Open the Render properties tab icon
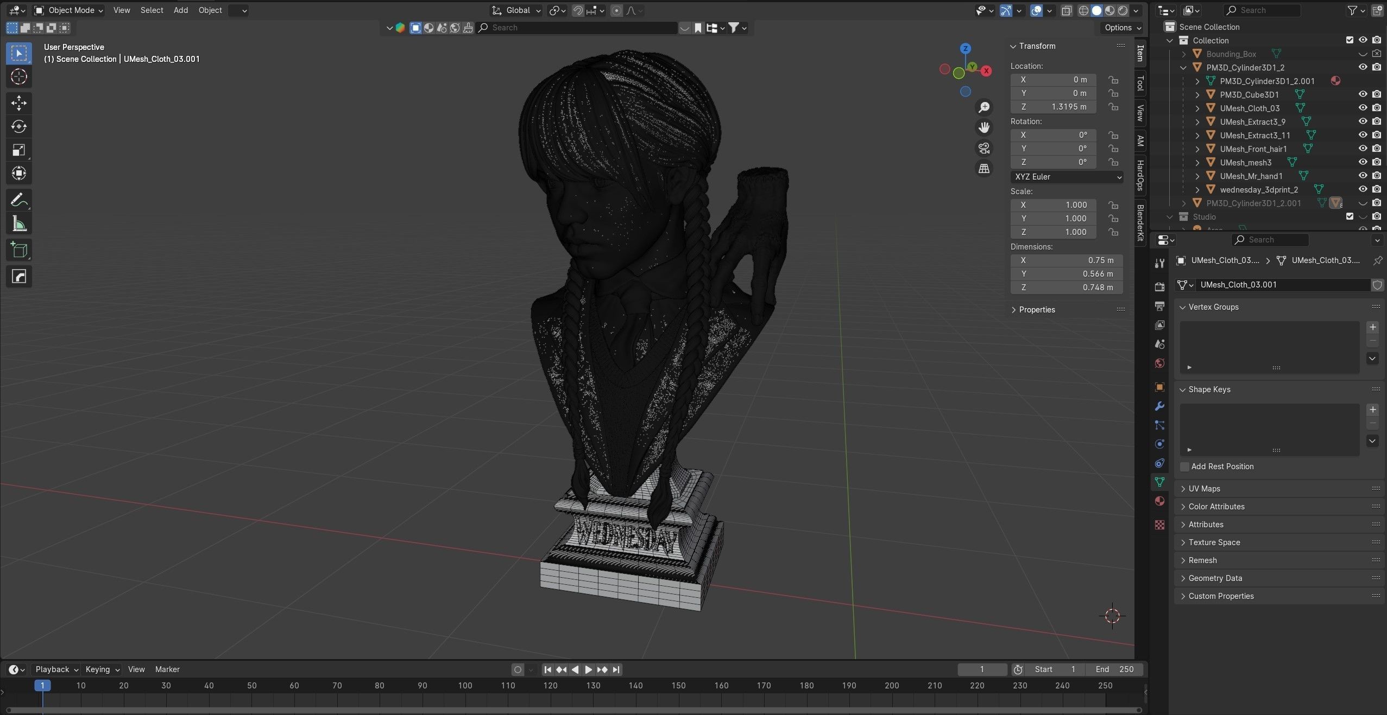The image size is (1387, 715). pos(1159,287)
